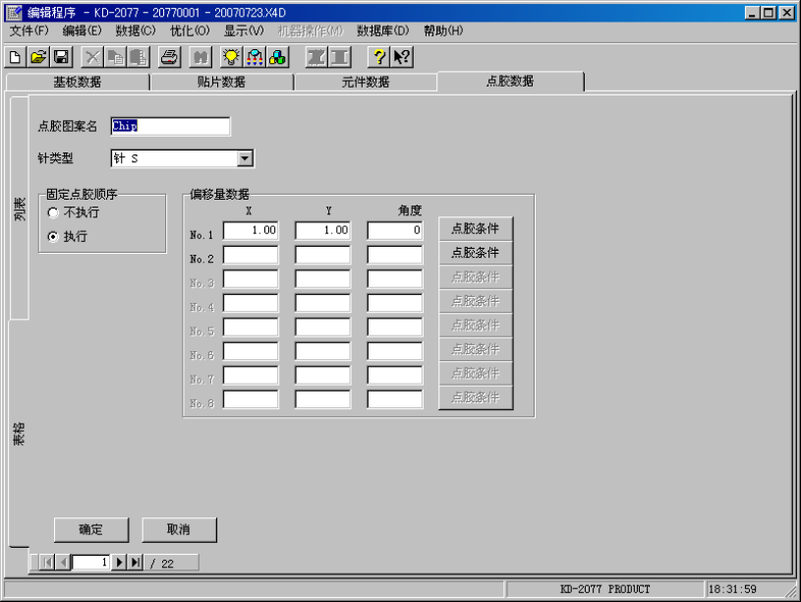Open the 数据(C) menu

click(136, 30)
